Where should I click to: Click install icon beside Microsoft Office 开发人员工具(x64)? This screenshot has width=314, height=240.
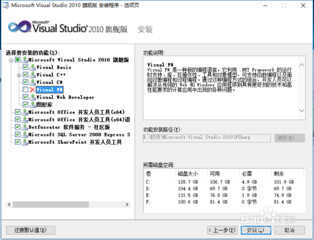[24, 112]
